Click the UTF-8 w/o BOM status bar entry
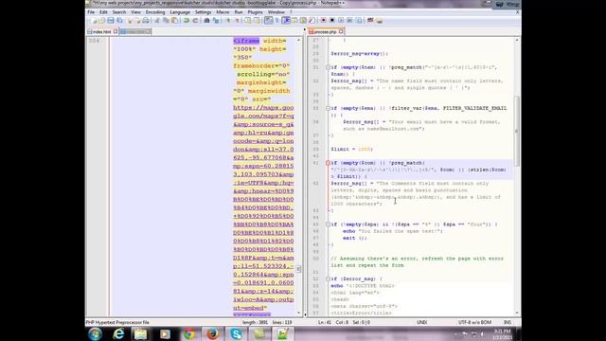This screenshot has height=341, width=606. pos(474,322)
